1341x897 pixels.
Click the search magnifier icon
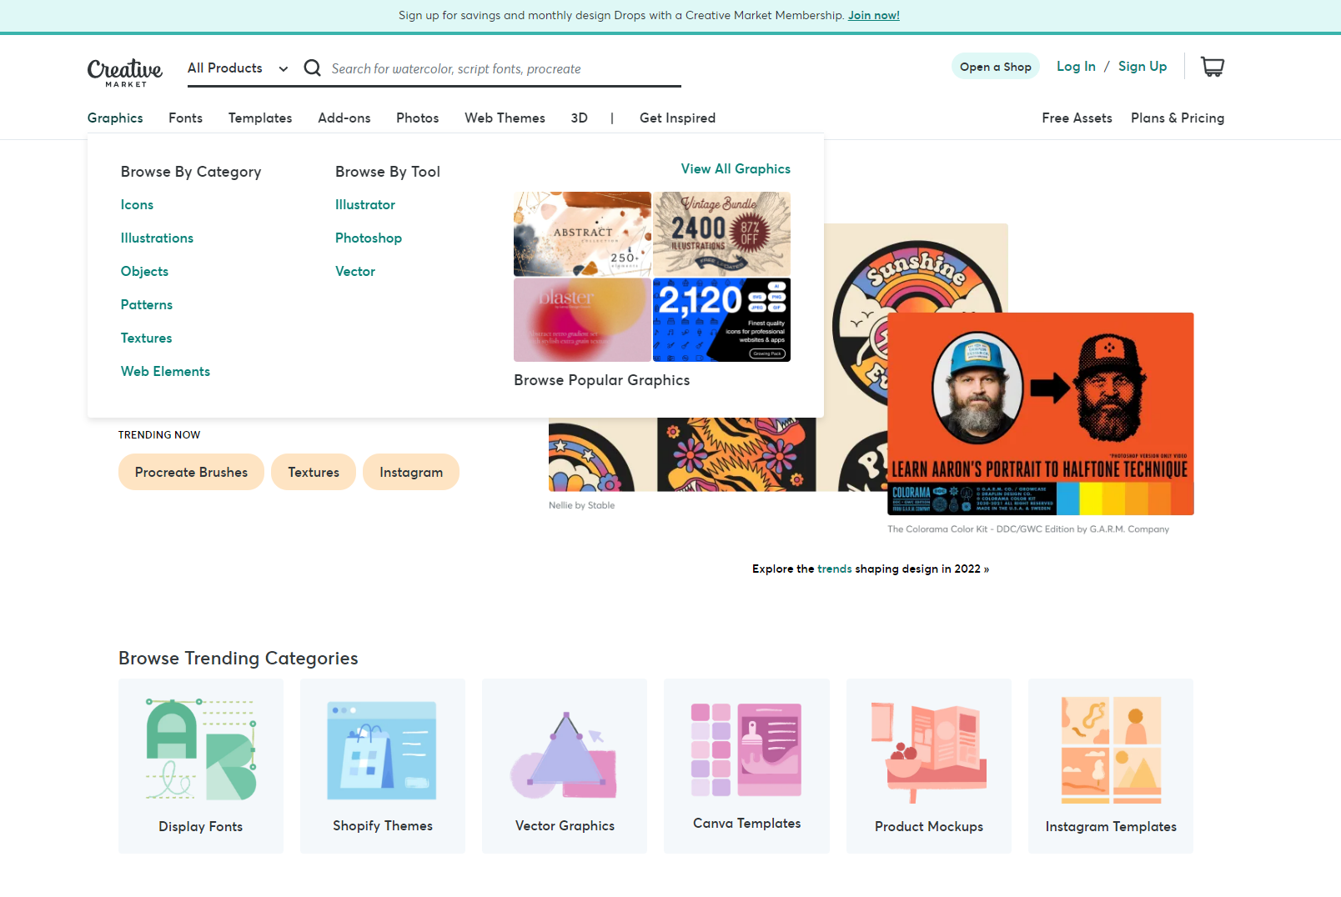coord(312,68)
